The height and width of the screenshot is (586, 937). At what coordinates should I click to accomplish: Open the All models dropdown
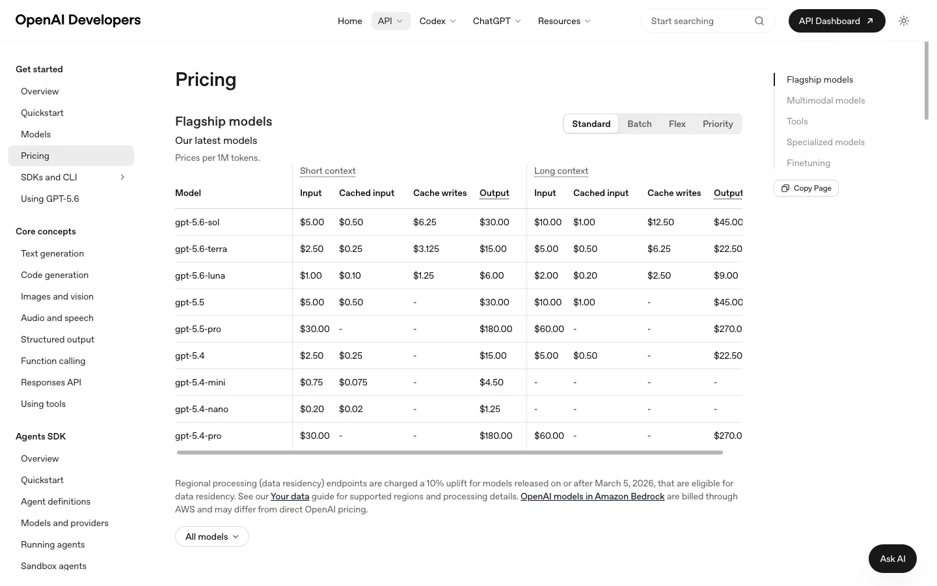point(212,537)
